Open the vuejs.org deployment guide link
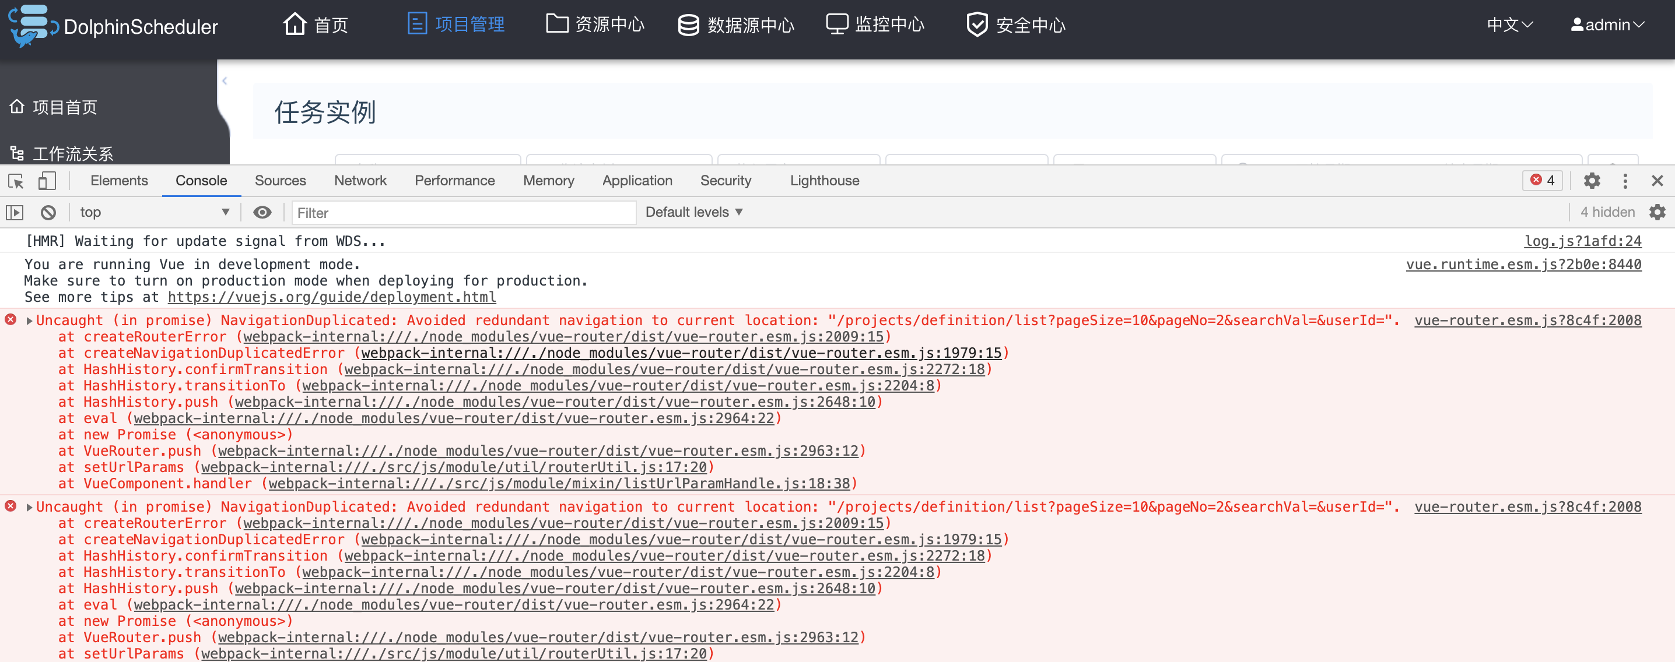 tap(332, 298)
